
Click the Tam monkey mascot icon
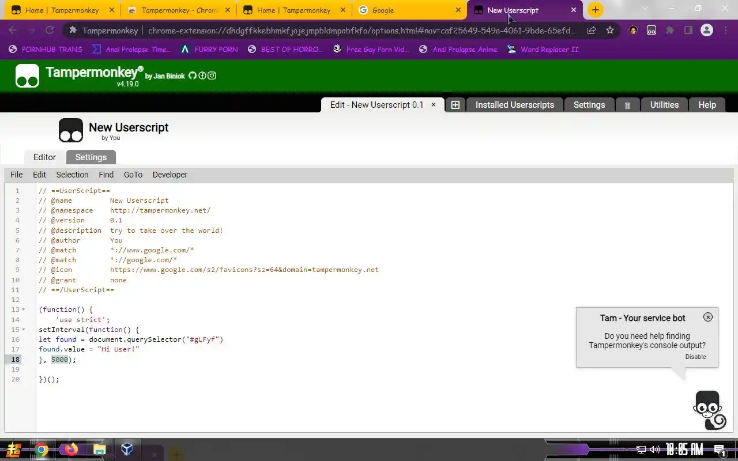709,410
